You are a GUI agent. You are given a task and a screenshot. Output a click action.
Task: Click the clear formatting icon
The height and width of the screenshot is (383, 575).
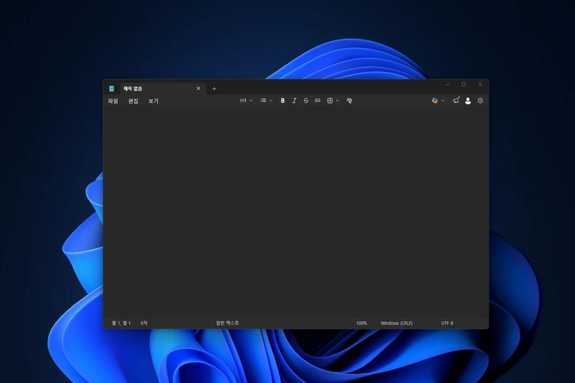pos(349,101)
